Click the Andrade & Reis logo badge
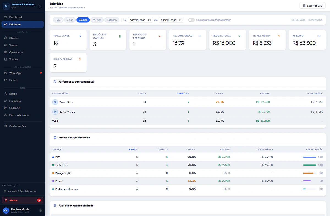The height and width of the screenshot is (216, 330). 6,6
